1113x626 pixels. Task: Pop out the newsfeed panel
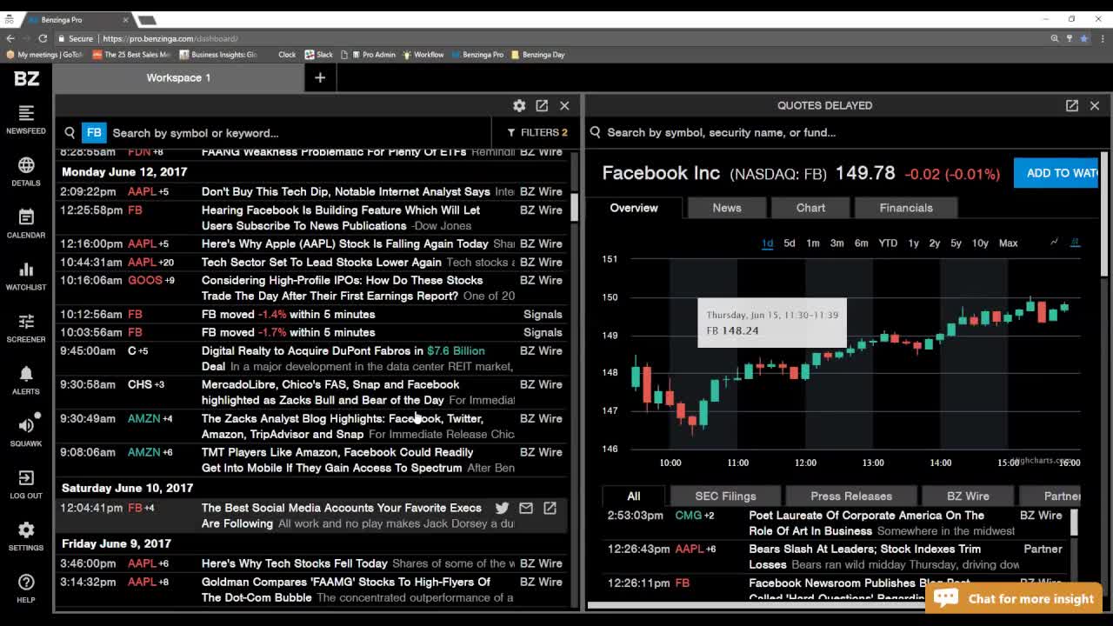[x=542, y=105]
